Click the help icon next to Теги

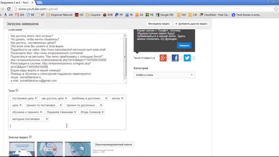coord(17,90)
